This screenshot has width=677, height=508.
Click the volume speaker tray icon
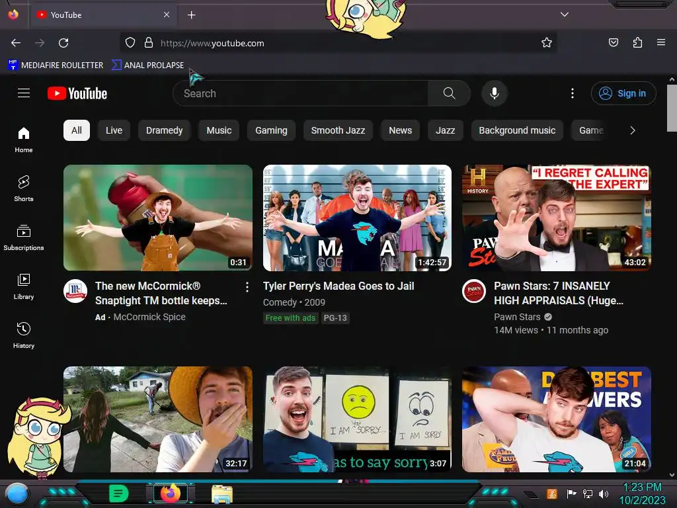604,493
